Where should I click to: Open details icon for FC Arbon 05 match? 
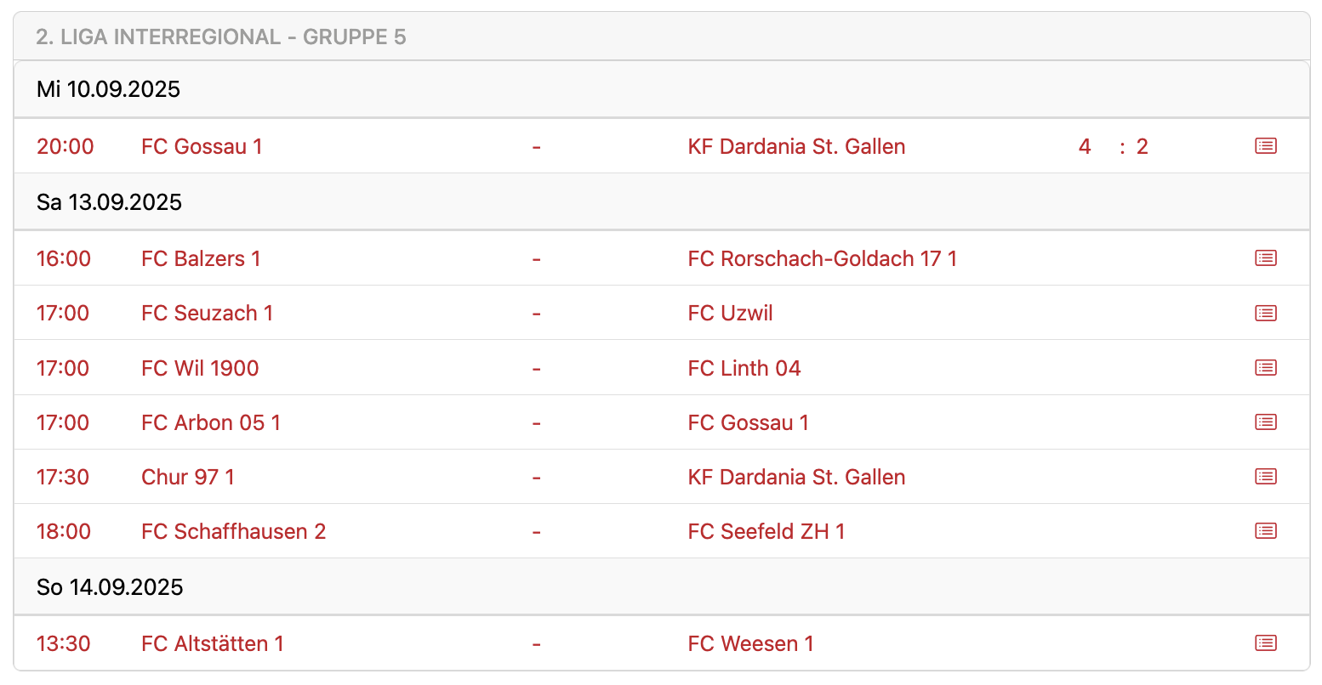[x=1265, y=422]
